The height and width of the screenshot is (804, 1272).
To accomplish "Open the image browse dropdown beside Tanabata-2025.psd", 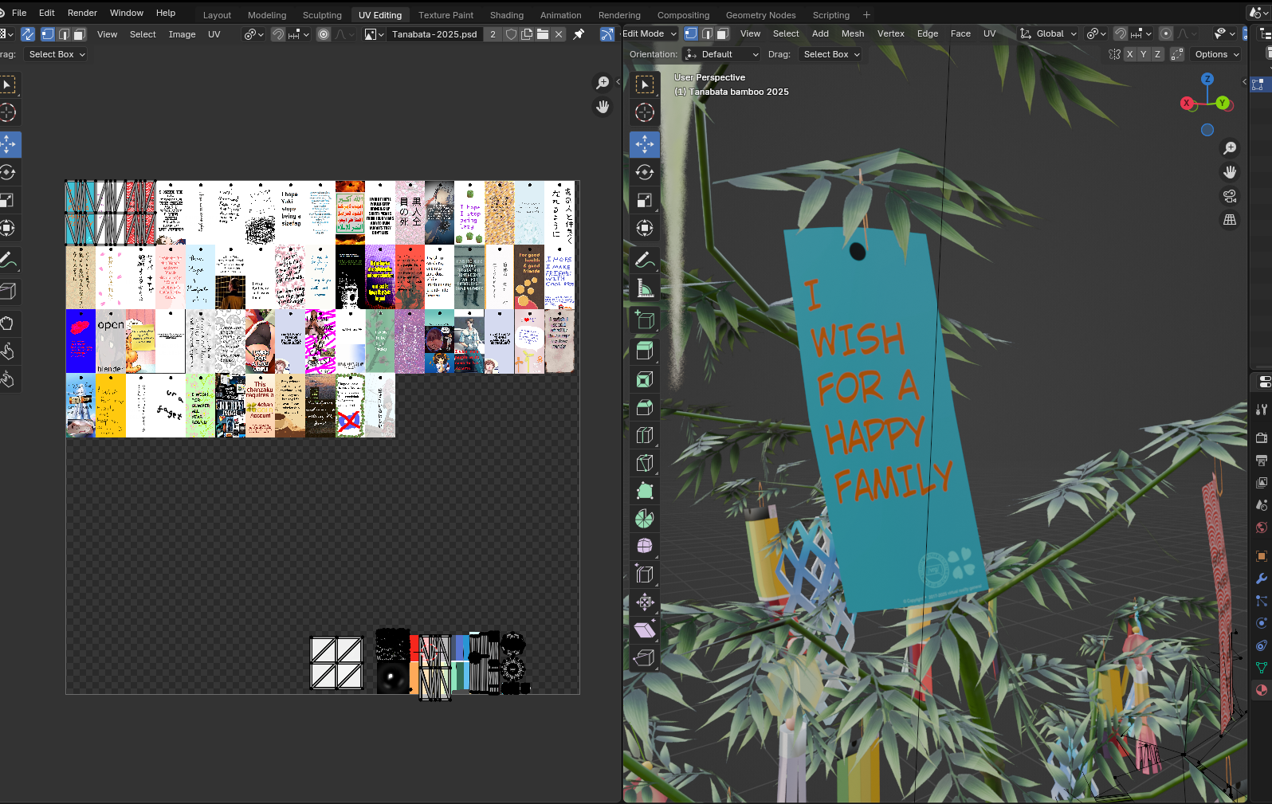I will 374,34.
